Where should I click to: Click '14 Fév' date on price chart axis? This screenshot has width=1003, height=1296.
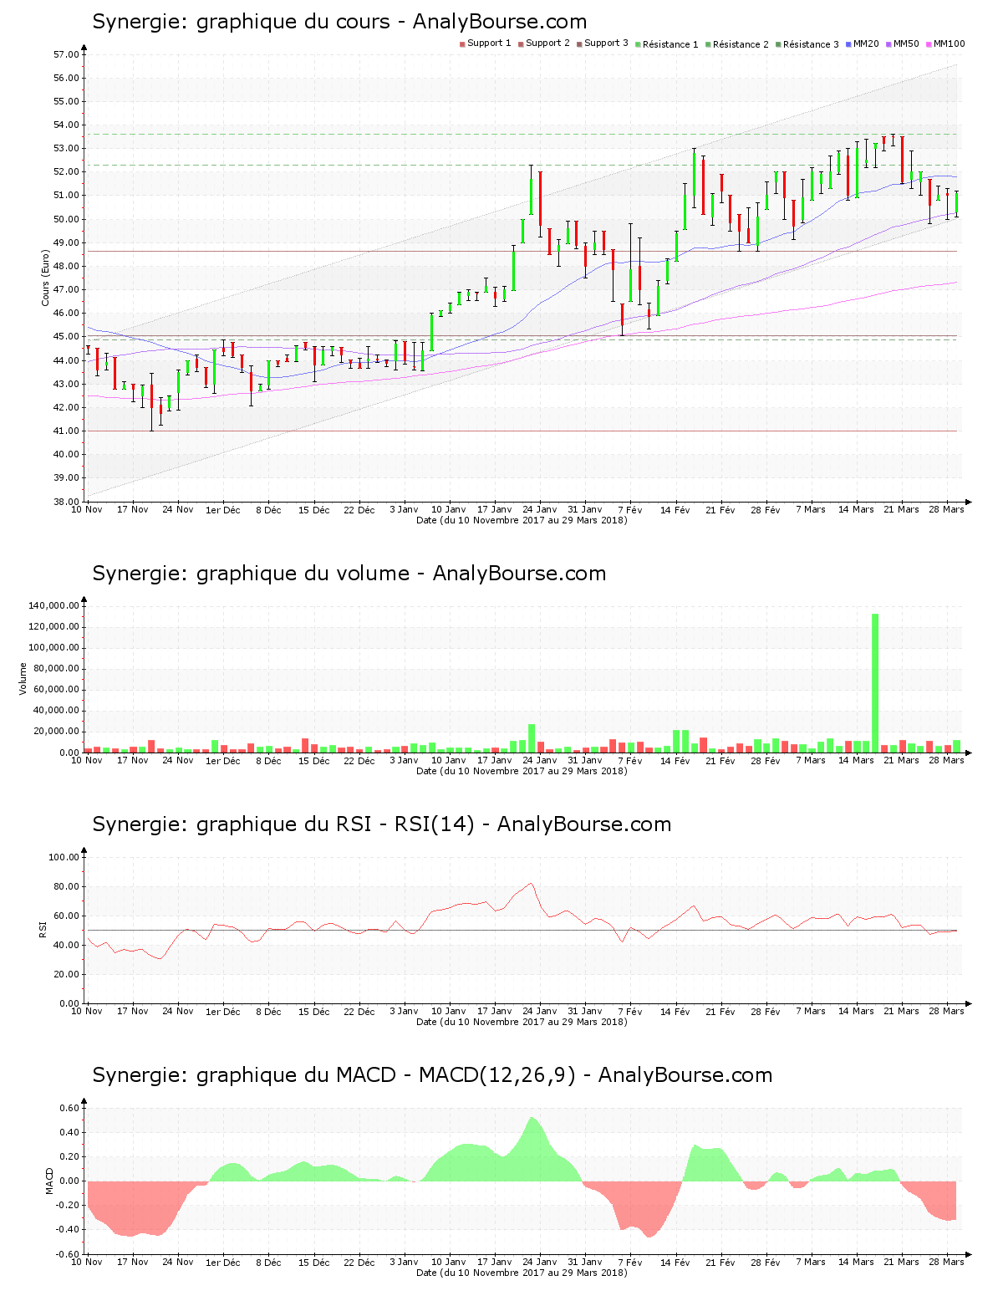(x=675, y=509)
